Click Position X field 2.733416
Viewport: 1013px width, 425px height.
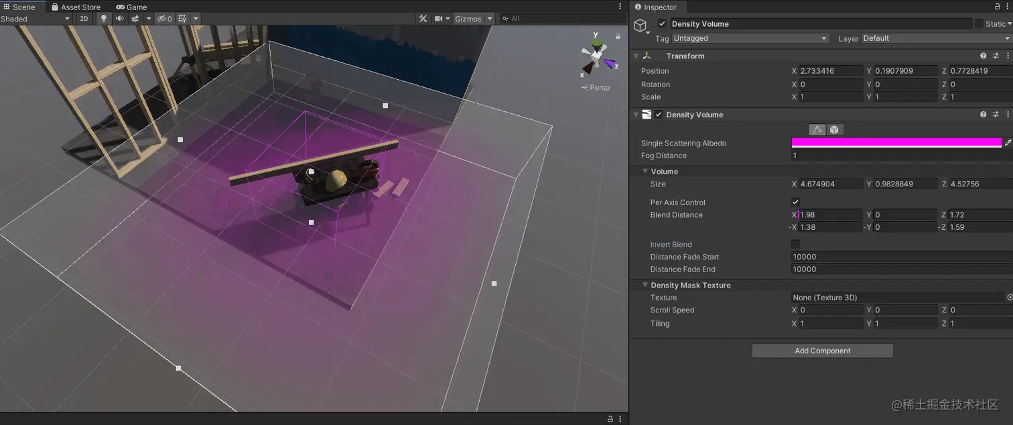[831, 70]
